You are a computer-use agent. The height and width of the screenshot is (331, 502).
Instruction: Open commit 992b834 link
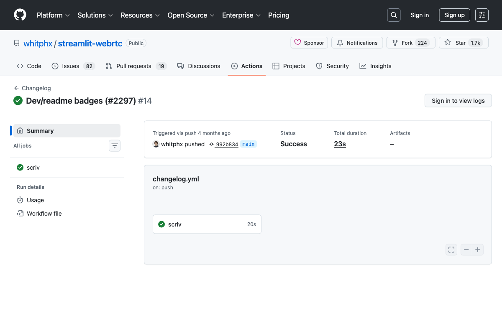227,144
